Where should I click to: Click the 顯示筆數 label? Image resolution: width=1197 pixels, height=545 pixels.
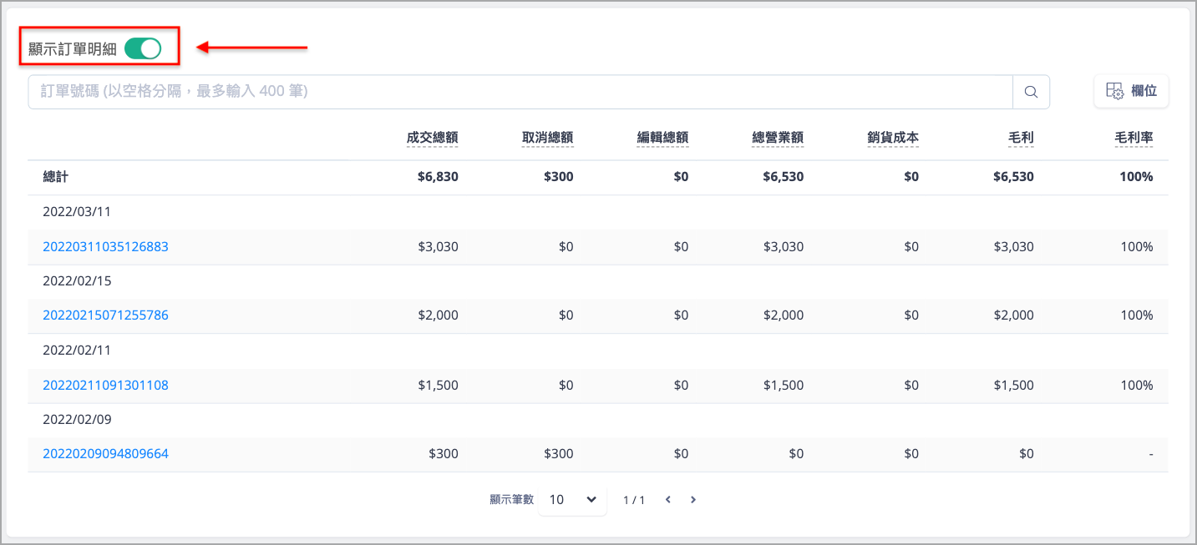click(511, 500)
